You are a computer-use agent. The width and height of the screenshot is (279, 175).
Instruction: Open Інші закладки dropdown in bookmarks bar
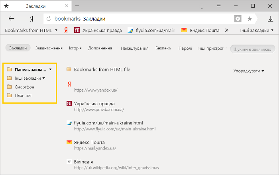click(x=257, y=30)
